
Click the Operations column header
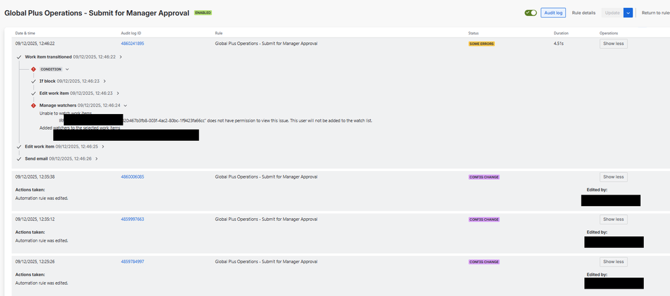pos(608,33)
